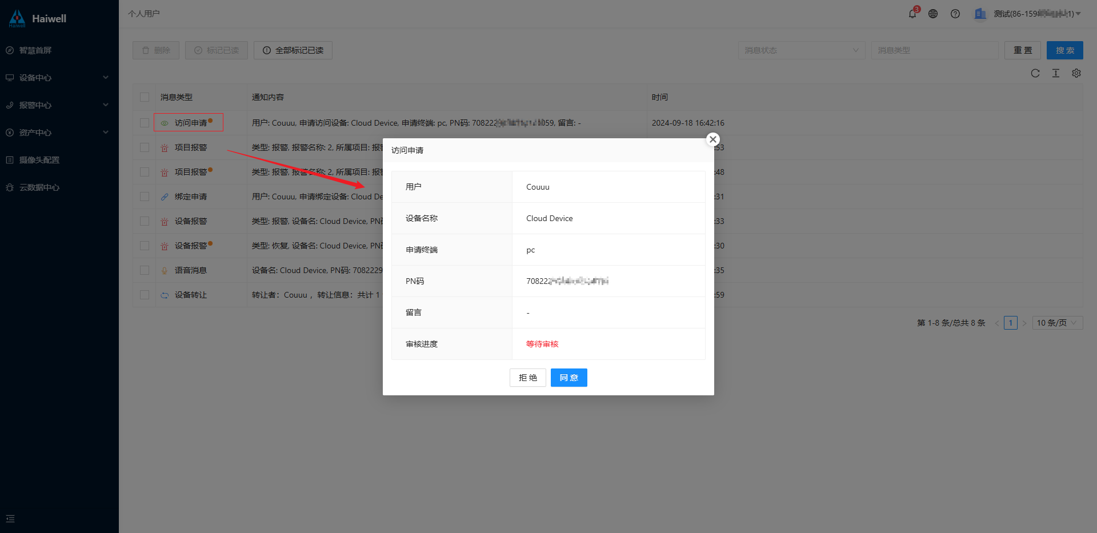Open the 消息类型 filter field
This screenshot has width=1097, height=533.
click(x=935, y=50)
